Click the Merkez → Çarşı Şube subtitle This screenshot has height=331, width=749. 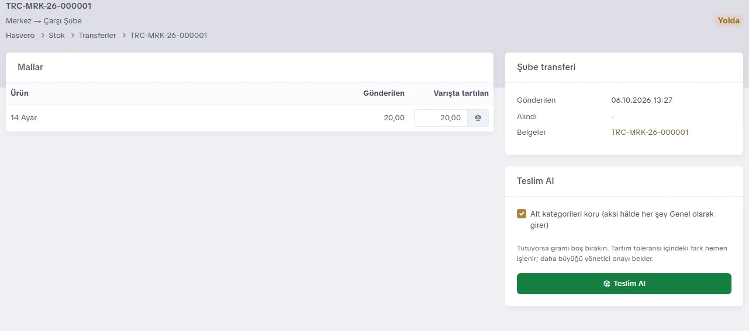(x=44, y=21)
